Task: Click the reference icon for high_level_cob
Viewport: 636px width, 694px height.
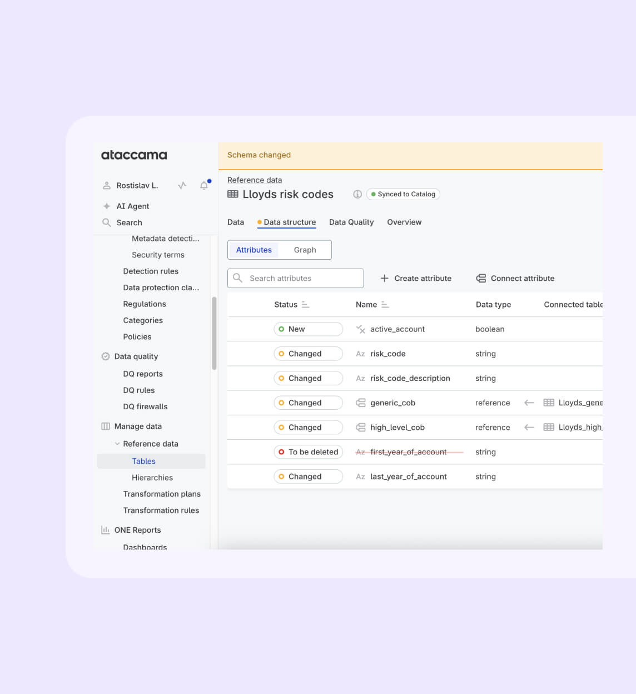Action: (360, 427)
